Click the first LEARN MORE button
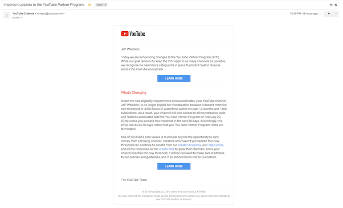This screenshot has width=343, height=208. [174, 79]
